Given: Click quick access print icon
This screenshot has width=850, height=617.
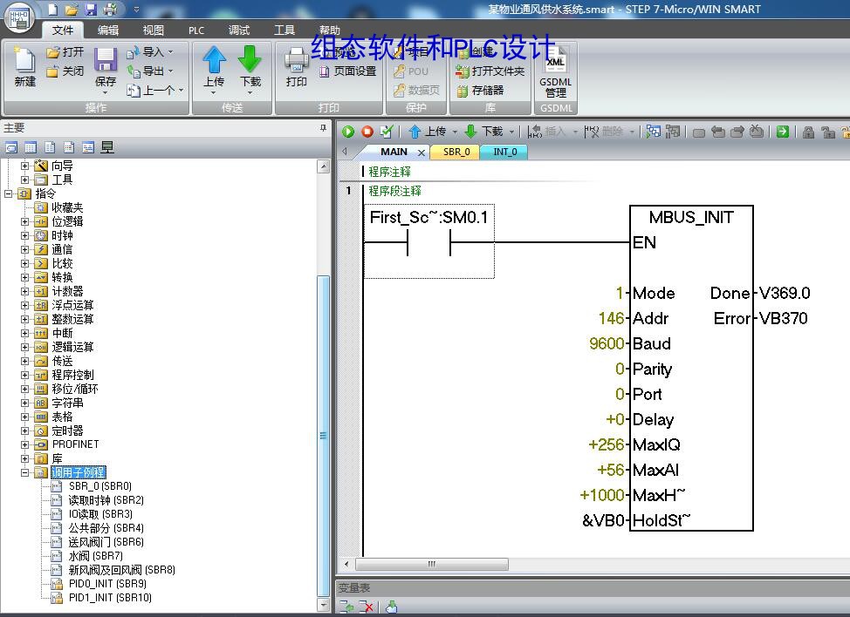Looking at the screenshot, I should point(110,10).
